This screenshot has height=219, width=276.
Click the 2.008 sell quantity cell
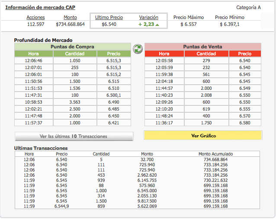point(206,95)
